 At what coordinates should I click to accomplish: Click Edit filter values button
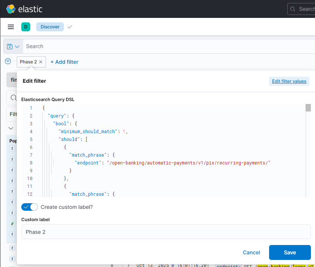click(x=289, y=81)
